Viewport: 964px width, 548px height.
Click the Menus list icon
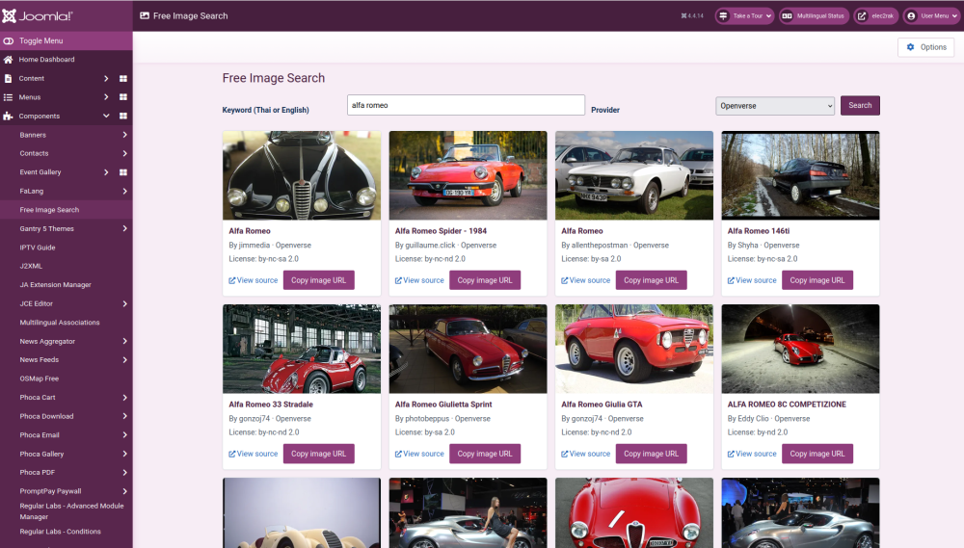(8, 97)
